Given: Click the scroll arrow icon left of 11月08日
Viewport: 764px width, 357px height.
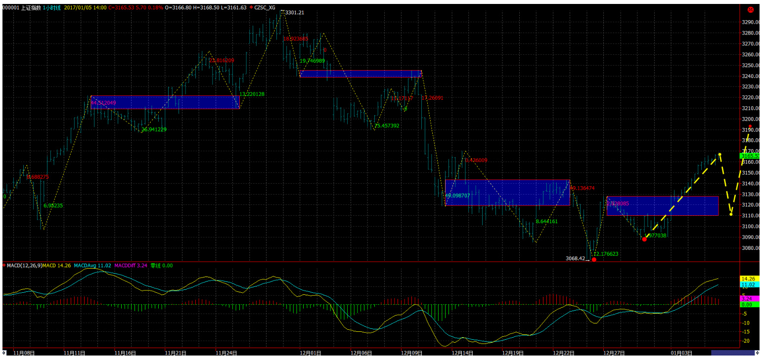Looking at the screenshot, I should click(4, 353).
